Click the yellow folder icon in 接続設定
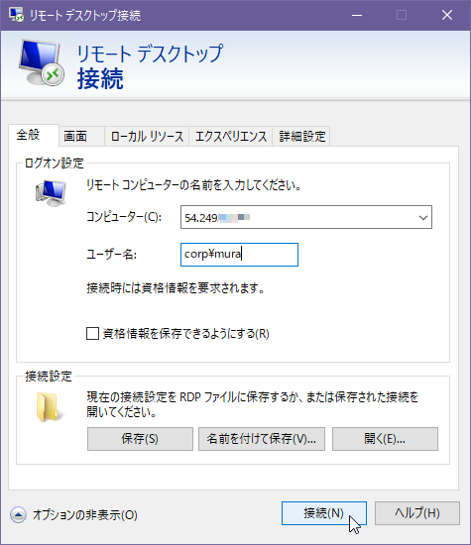 (x=49, y=407)
